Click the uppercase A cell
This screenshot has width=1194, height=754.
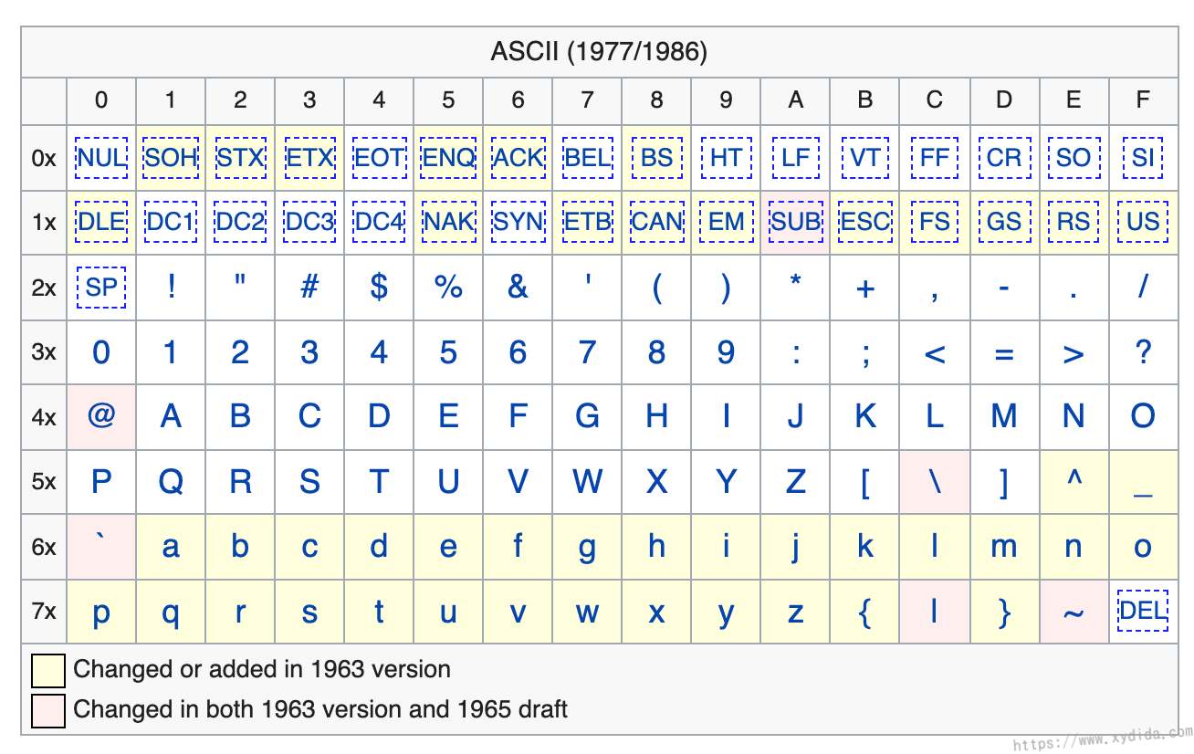(x=171, y=417)
